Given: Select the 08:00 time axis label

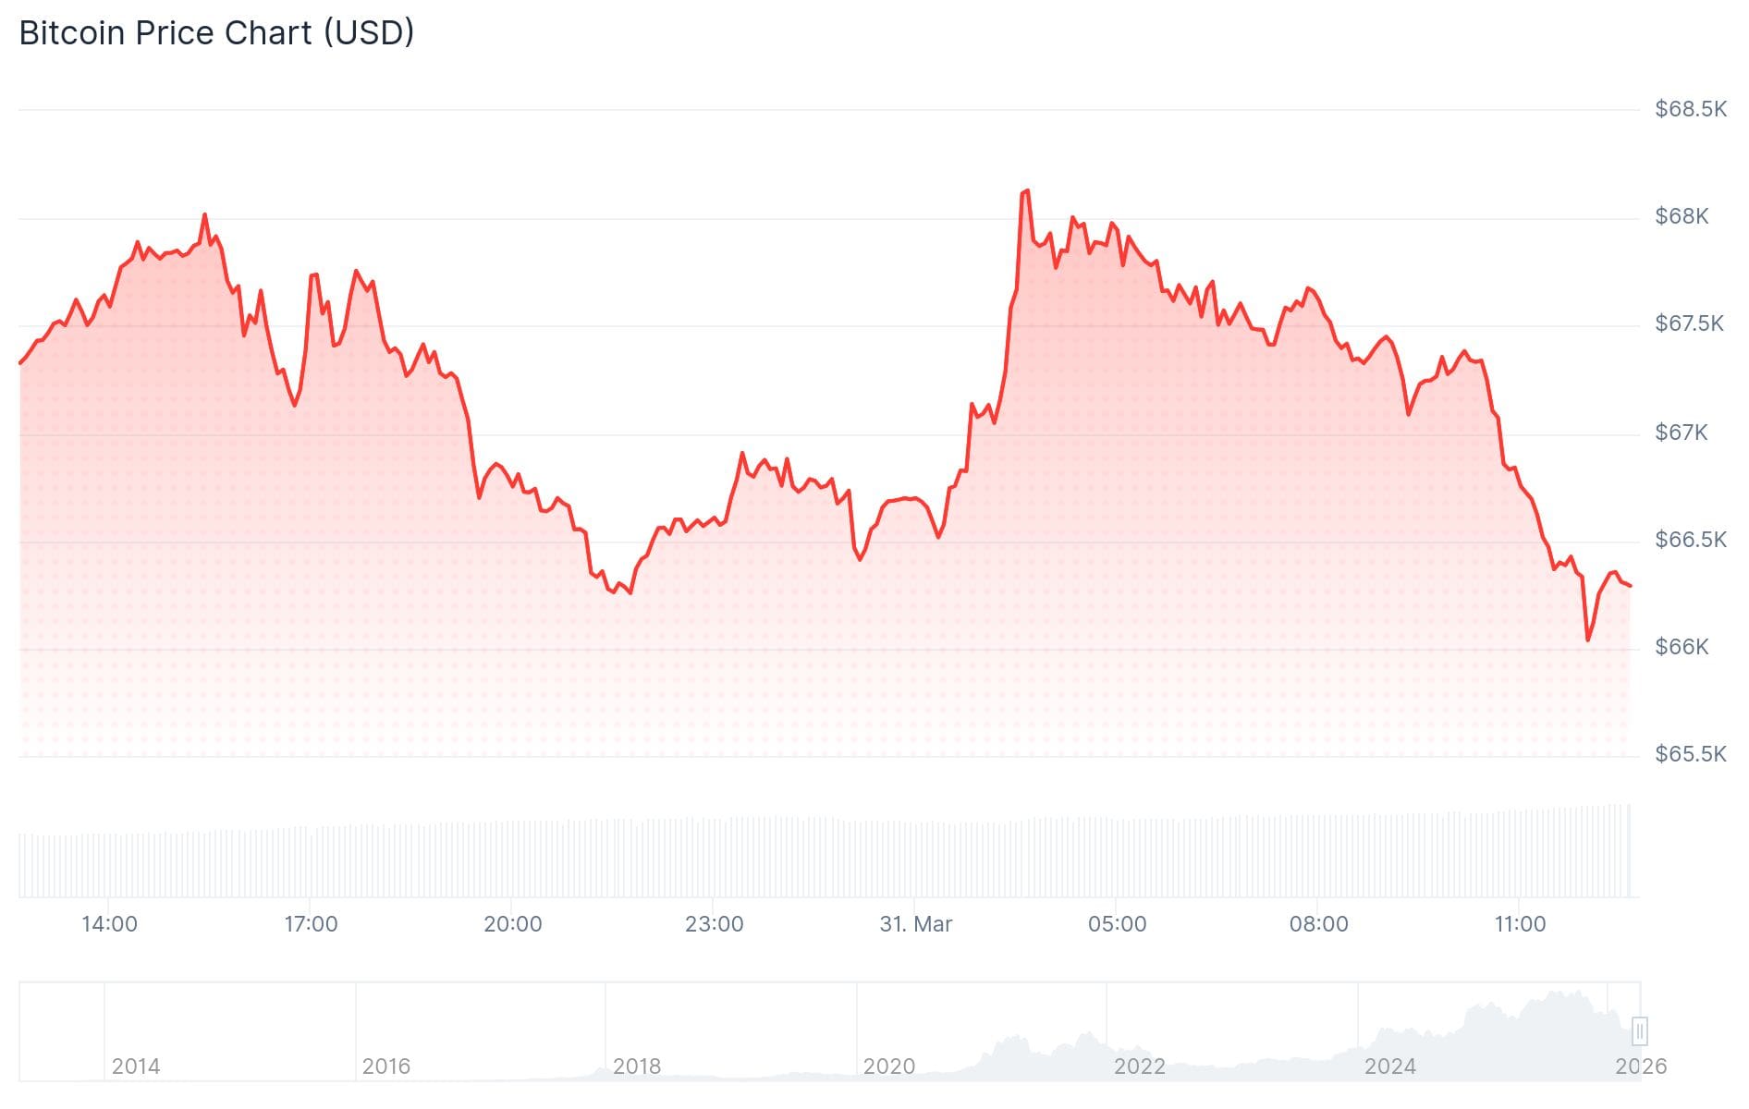Looking at the screenshot, I should [1318, 924].
